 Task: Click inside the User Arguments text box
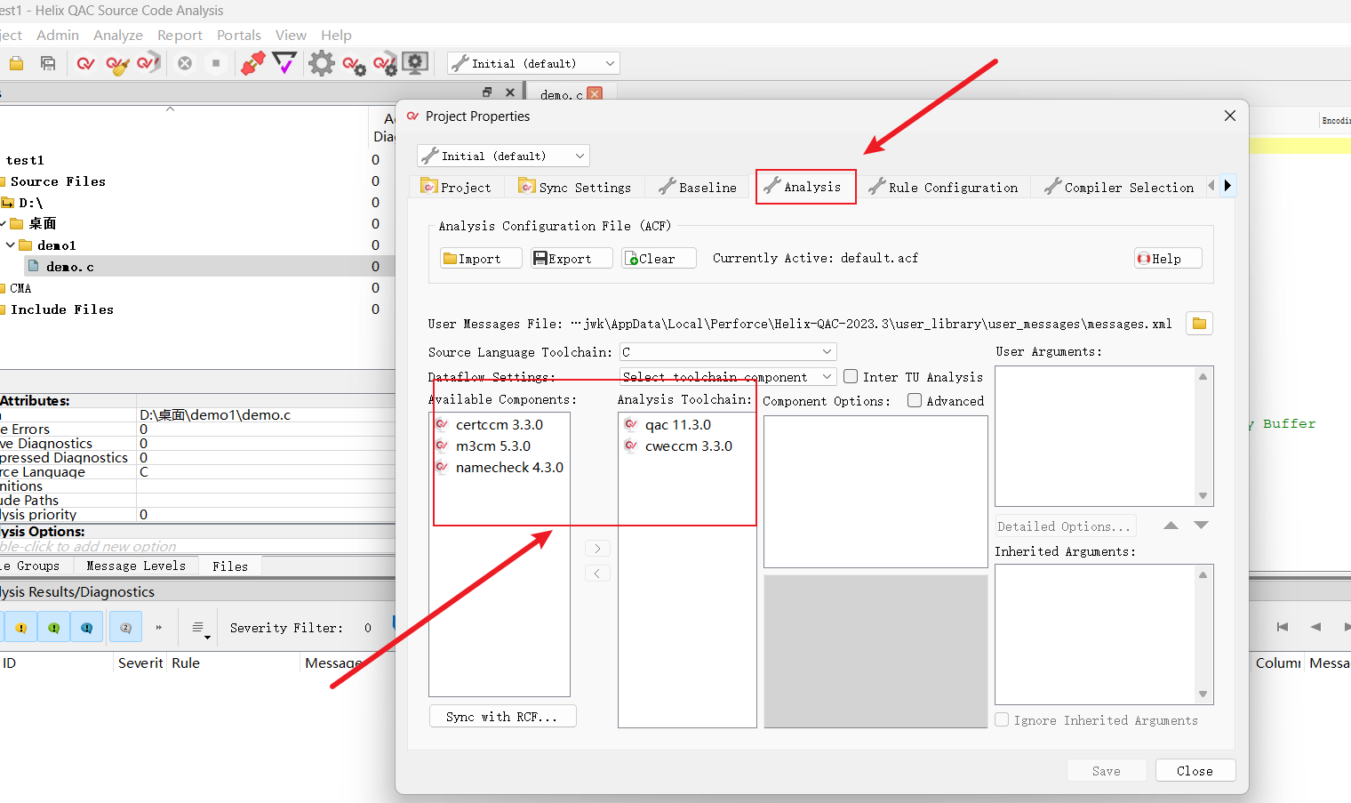pyautogui.click(x=1094, y=436)
